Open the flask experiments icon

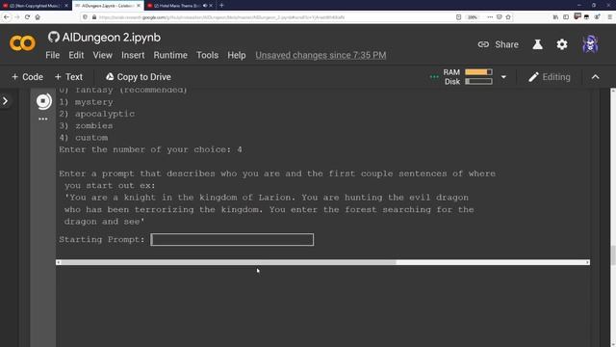pos(537,44)
